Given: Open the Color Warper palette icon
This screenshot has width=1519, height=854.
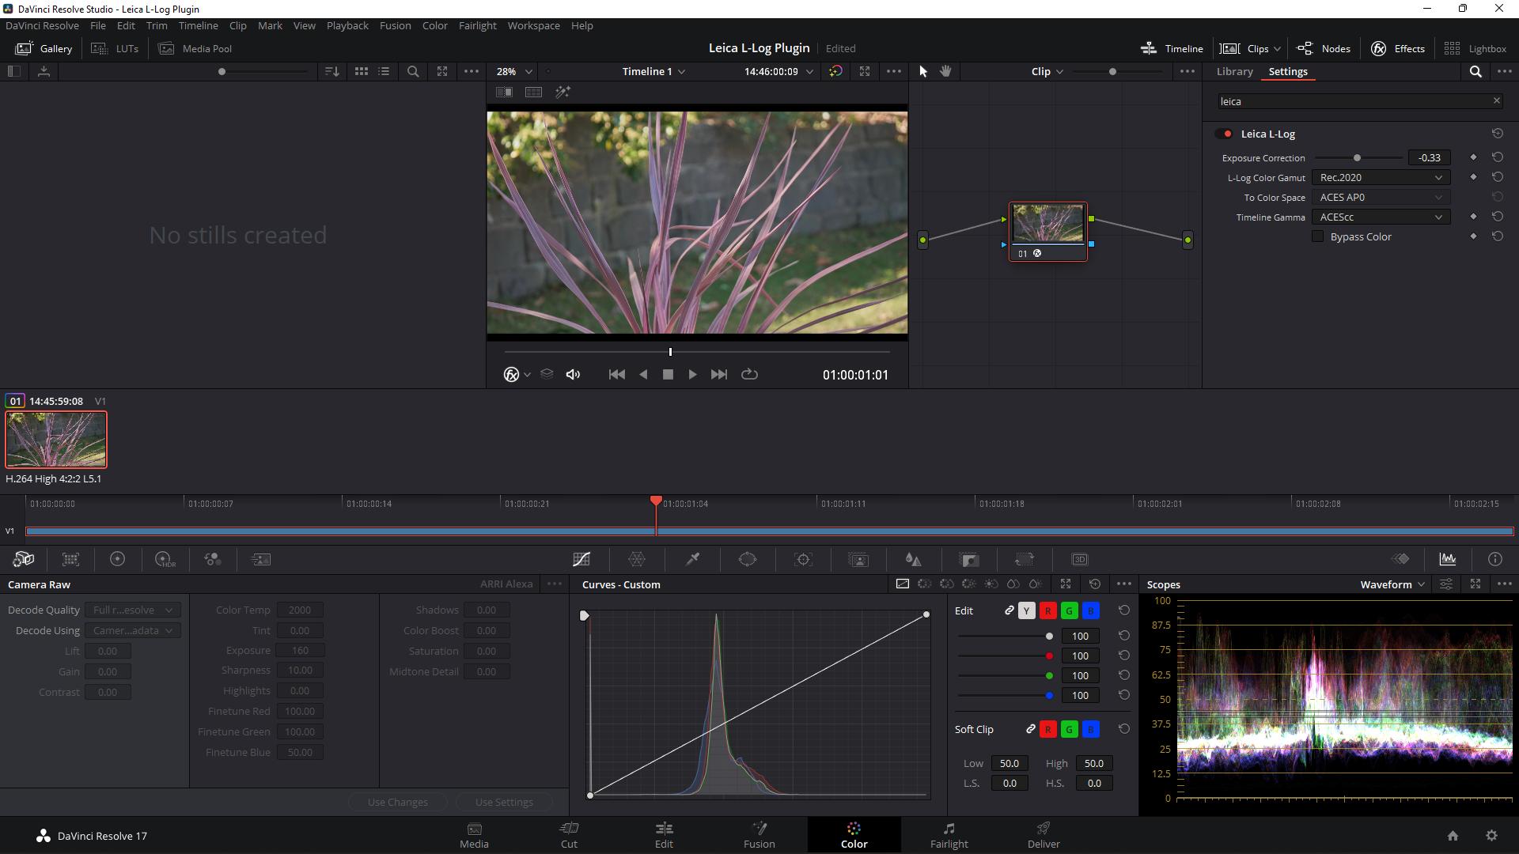Looking at the screenshot, I should (x=637, y=559).
